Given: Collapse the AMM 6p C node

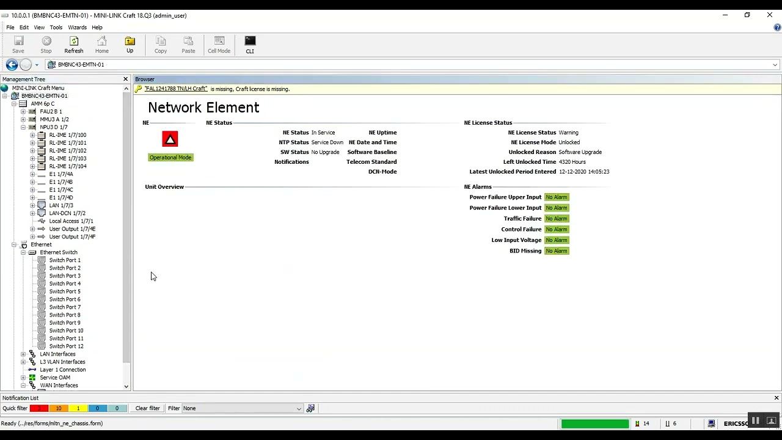Looking at the screenshot, I should pyautogui.click(x=14, y=104).
